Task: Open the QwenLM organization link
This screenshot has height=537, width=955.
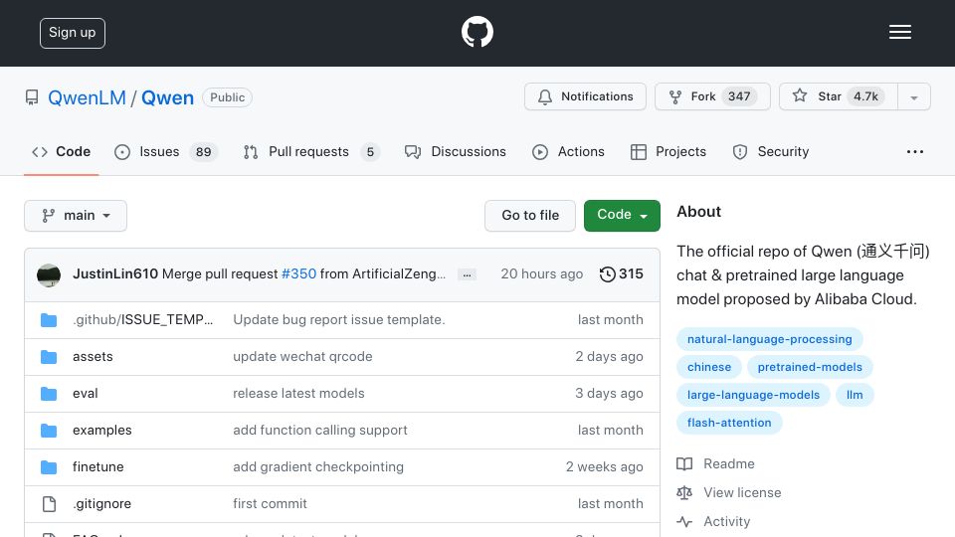Action: (88, 97)
